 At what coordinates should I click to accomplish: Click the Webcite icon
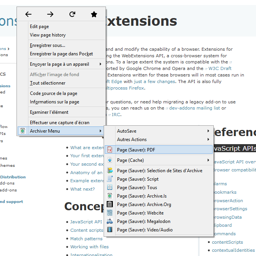click(x=110, y=213)
